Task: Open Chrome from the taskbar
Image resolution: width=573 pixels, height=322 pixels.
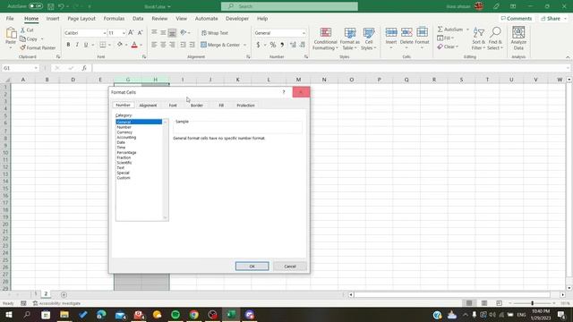Action: pyautogui.click(x=194, y=315)
